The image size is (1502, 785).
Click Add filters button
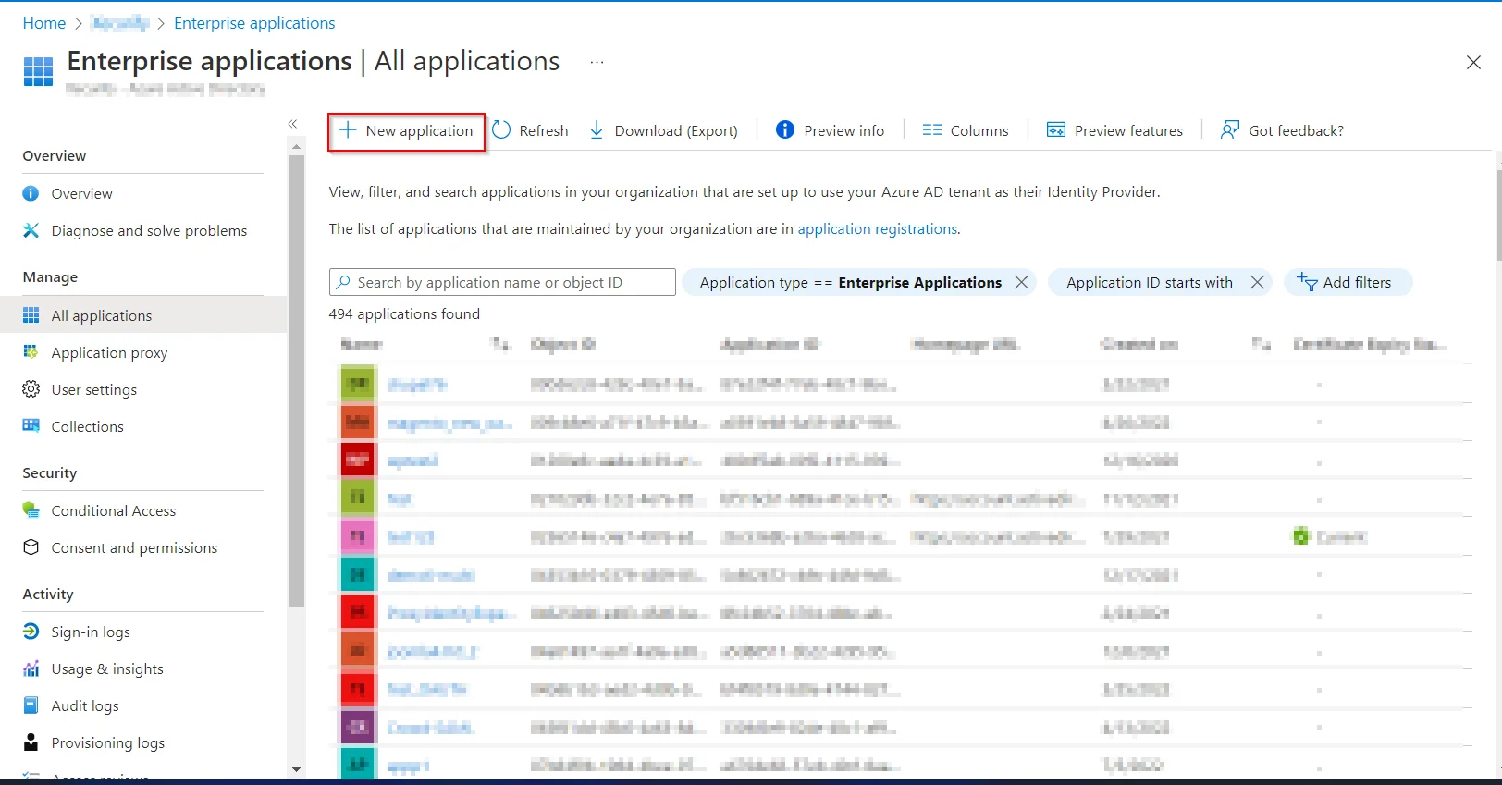click(x=1348, y=282)
